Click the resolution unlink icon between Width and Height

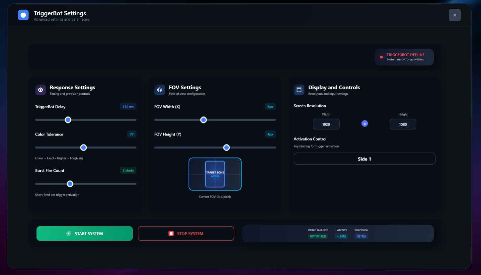pos(364,123)
